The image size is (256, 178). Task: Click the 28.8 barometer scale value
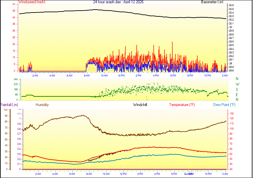(x=231, y=70)
